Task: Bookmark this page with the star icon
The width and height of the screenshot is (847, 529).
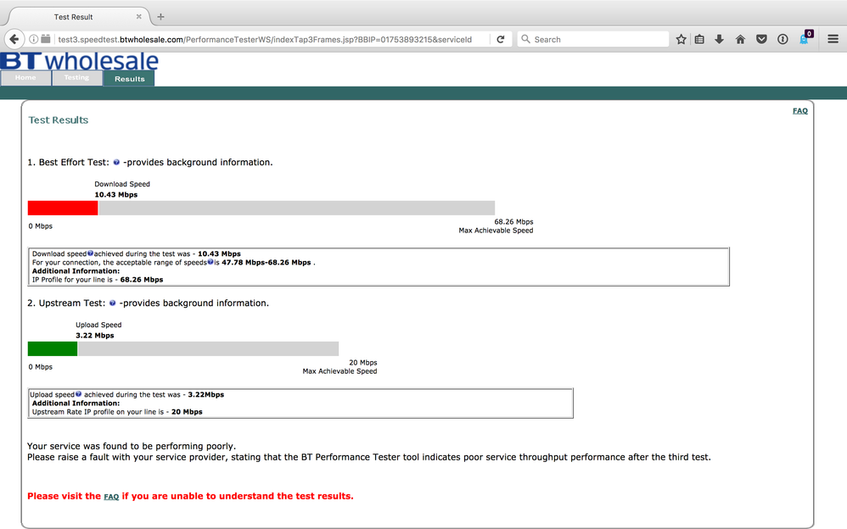Action: click(682, 39)
